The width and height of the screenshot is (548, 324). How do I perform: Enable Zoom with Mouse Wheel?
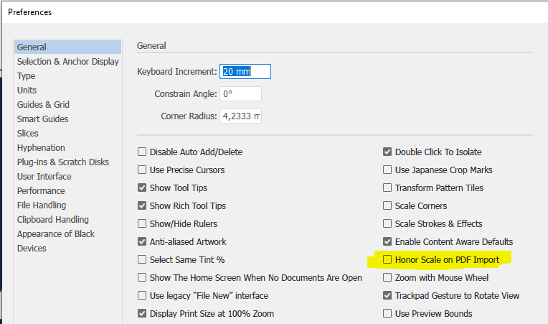[x=388, y=277]
